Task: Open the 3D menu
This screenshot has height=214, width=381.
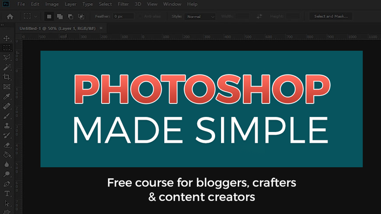Action: point(138,4)
